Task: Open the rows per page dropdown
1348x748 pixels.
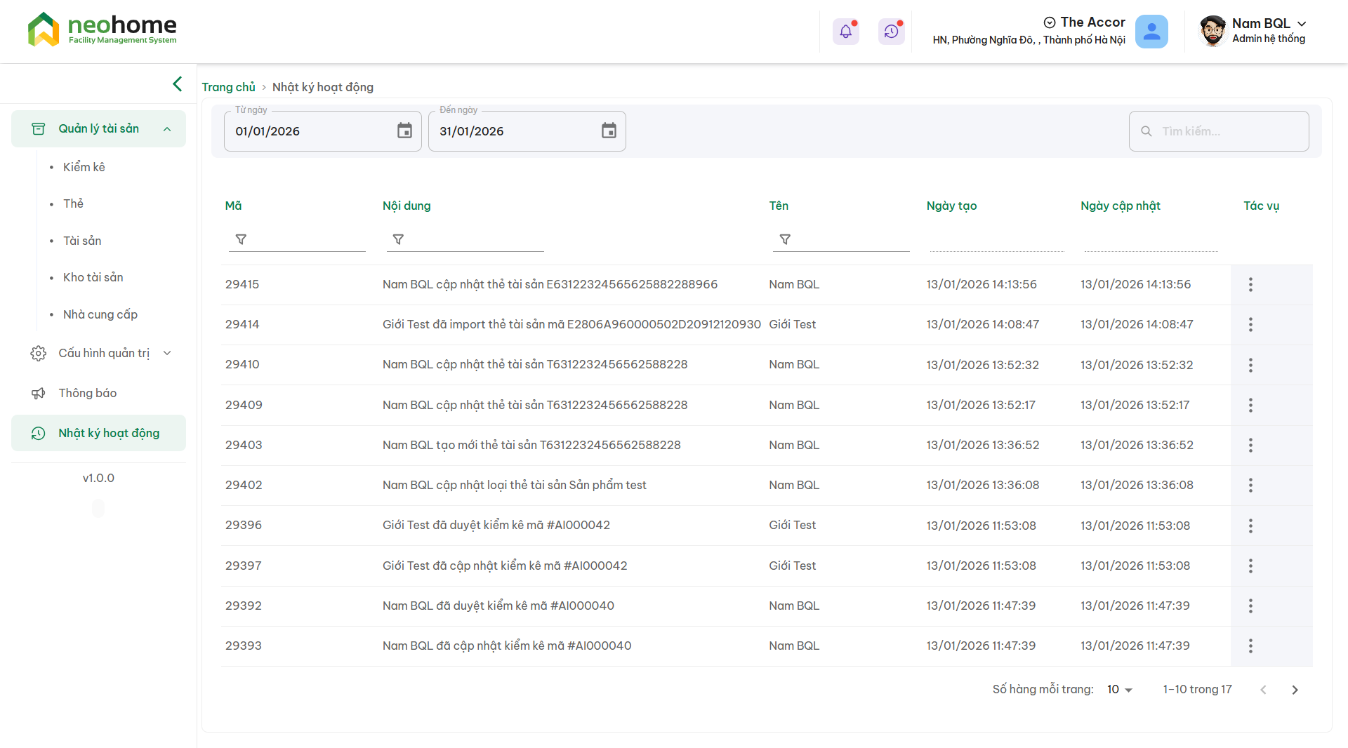Action: (x=1120, y=690)
